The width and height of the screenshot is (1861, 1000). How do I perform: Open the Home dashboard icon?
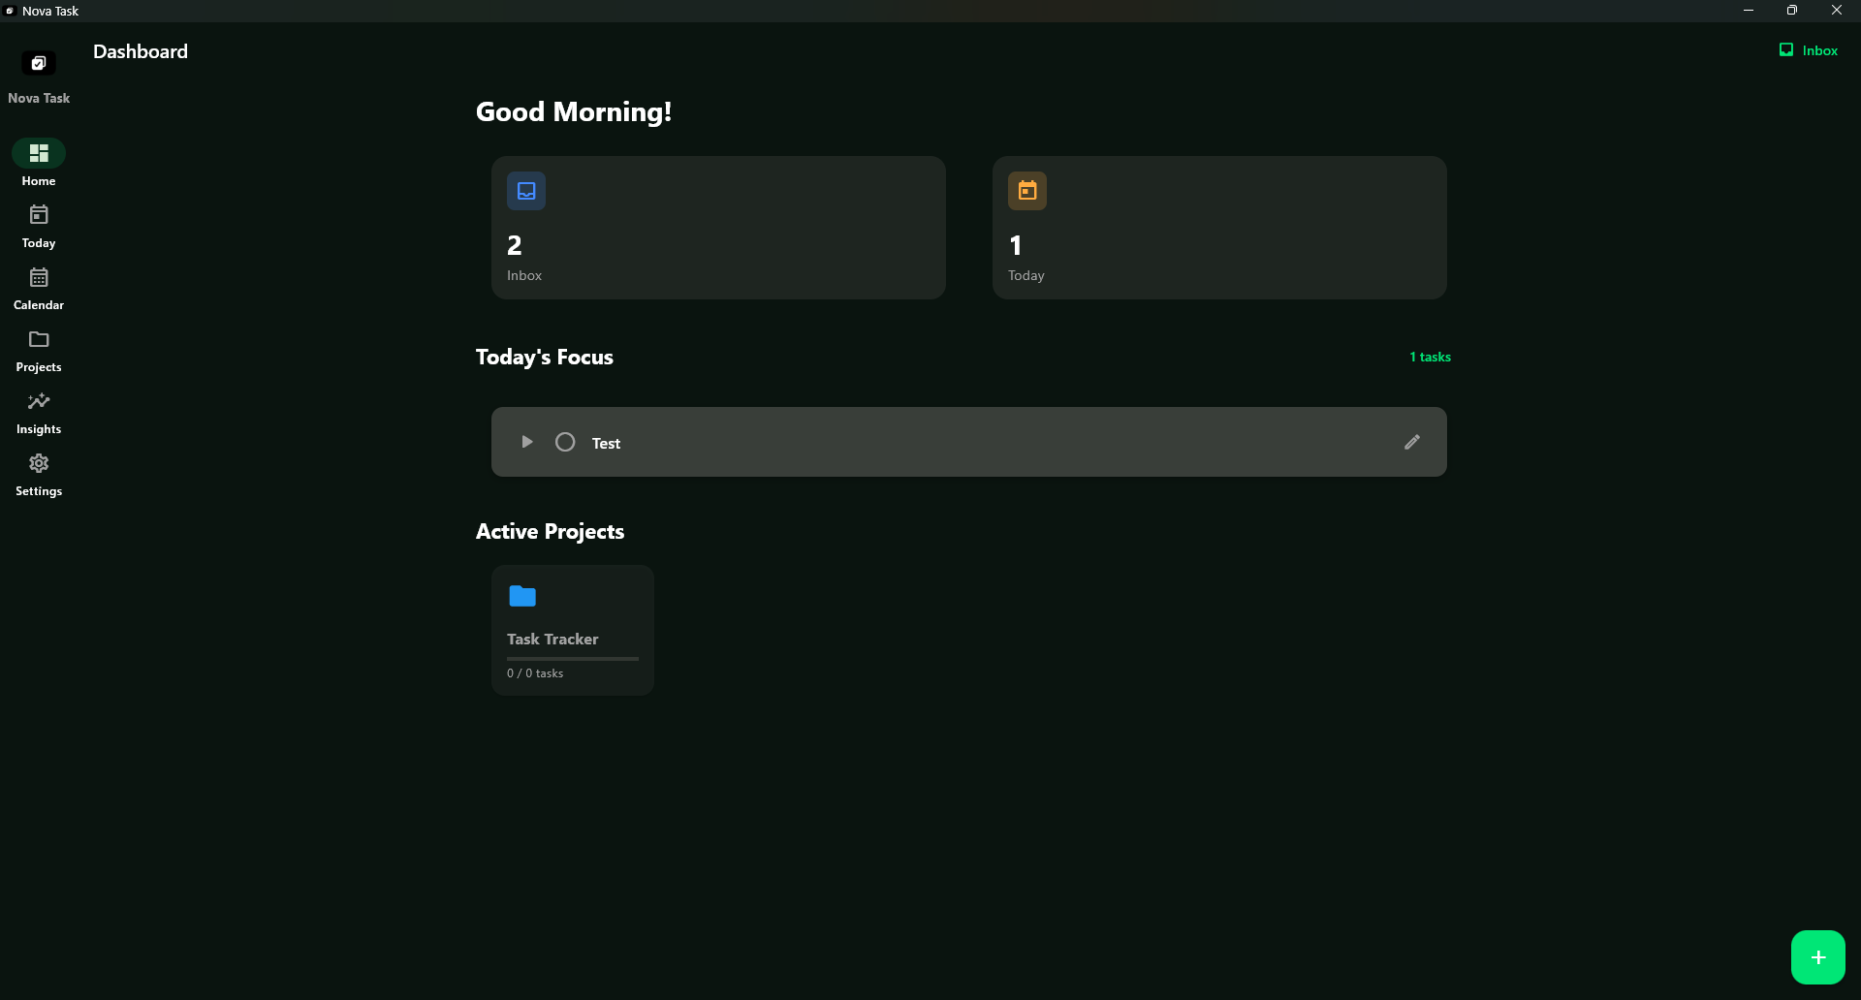pyautogui.click(x=39, y=153)
